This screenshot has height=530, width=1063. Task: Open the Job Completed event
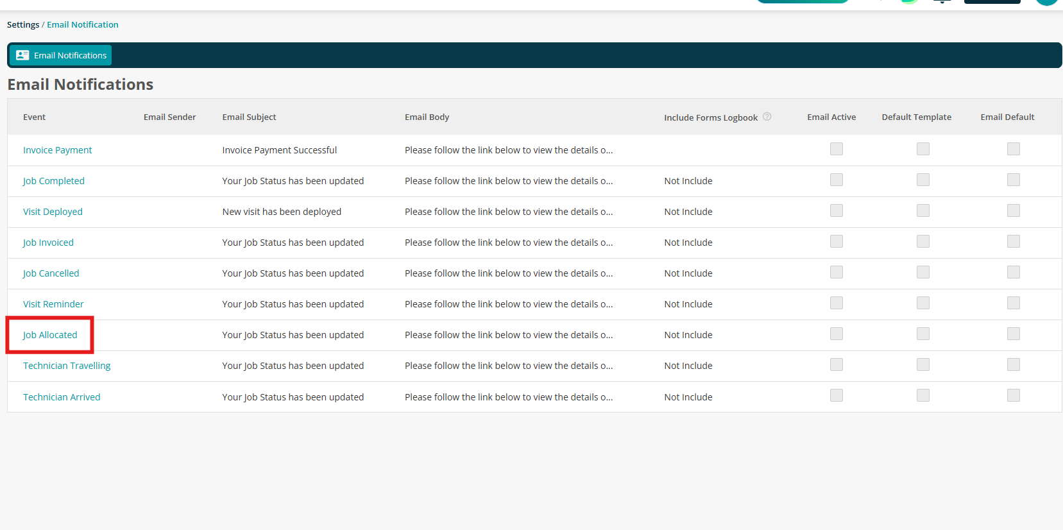pyautogui.click(x=54, y=181)
